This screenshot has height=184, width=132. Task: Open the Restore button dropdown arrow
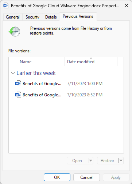coord(121,161)
